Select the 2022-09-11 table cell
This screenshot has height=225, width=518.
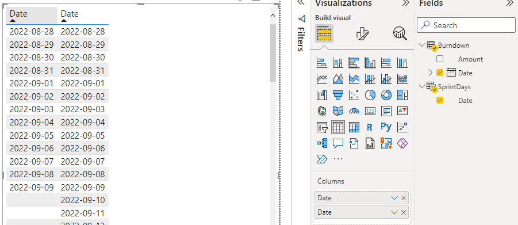[83, 213]
